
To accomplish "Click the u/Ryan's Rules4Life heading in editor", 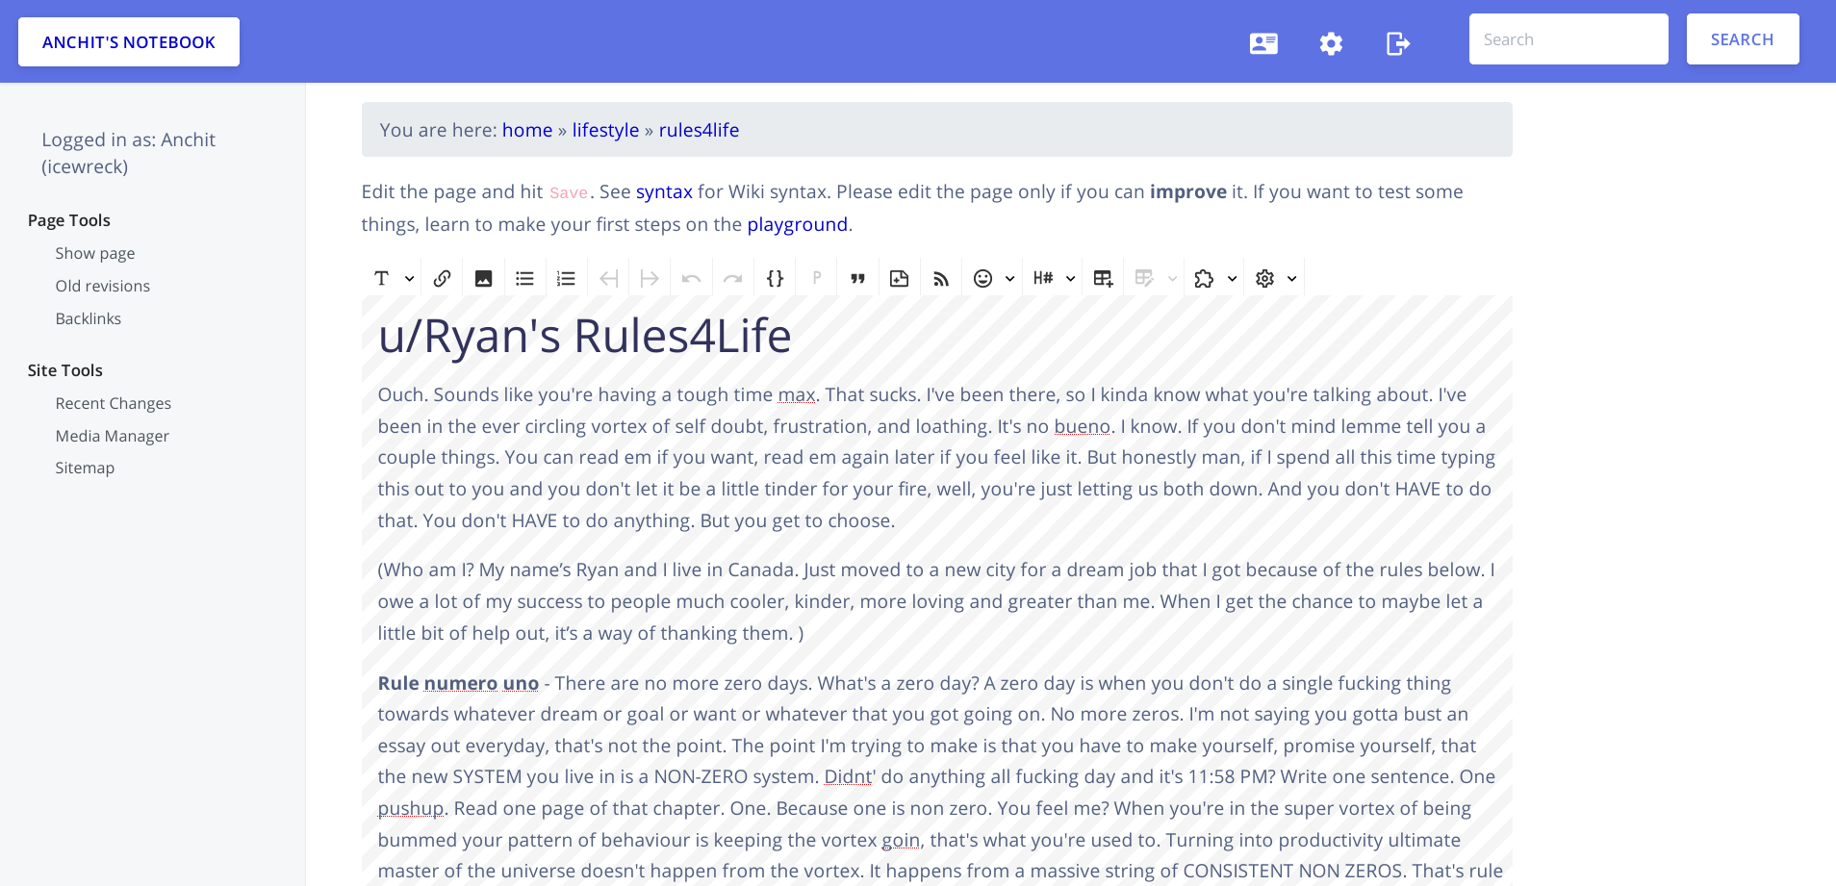I will [585, 336].
